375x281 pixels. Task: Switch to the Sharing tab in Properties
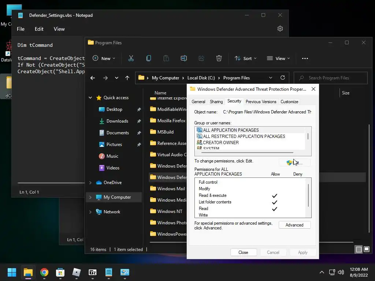point(216,102)
